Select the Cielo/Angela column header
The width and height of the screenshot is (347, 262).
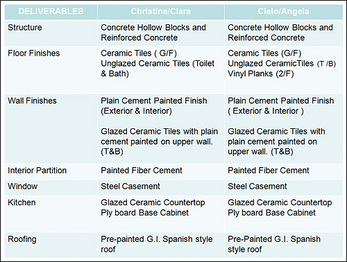tap(283, 11)
